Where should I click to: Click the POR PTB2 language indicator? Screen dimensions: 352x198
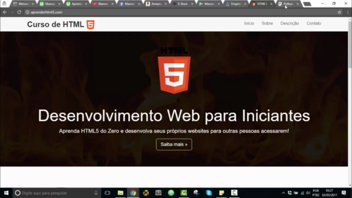pos(316,193)
